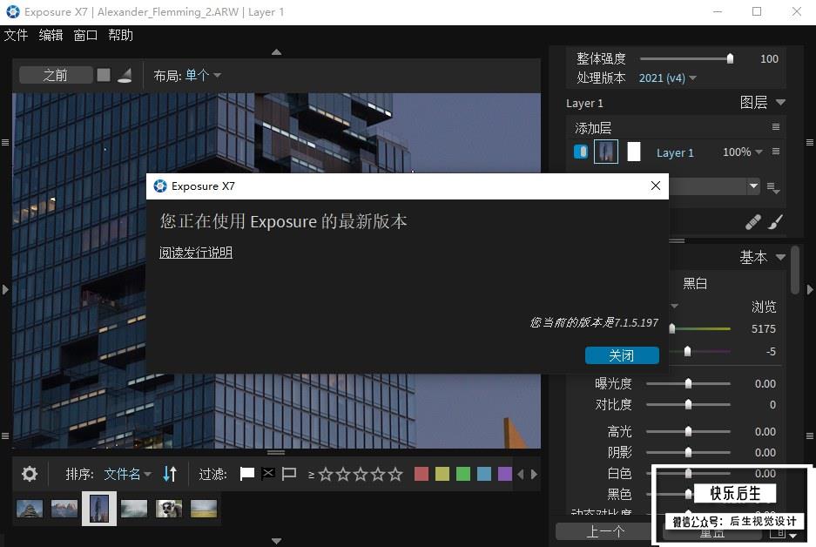Select the skyscraper thumbnail in the filmstrip
This screenshot has height=547, width=816.
pos(99,509)
